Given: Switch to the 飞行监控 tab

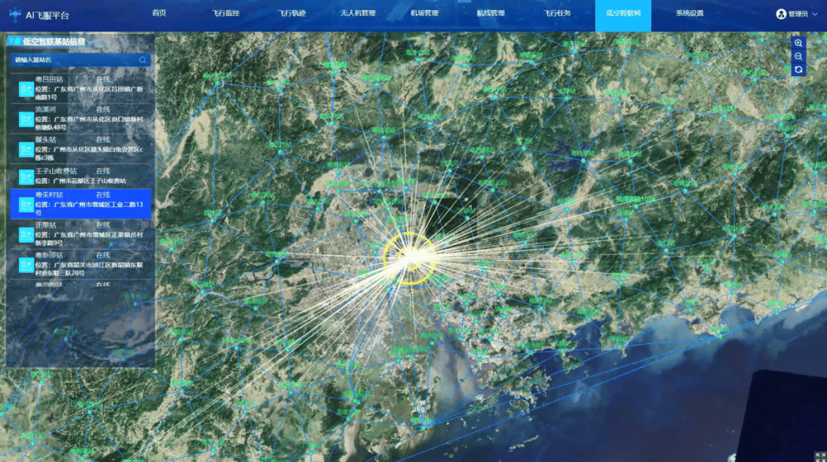Looking at the screenshot, I should (226, 14).
